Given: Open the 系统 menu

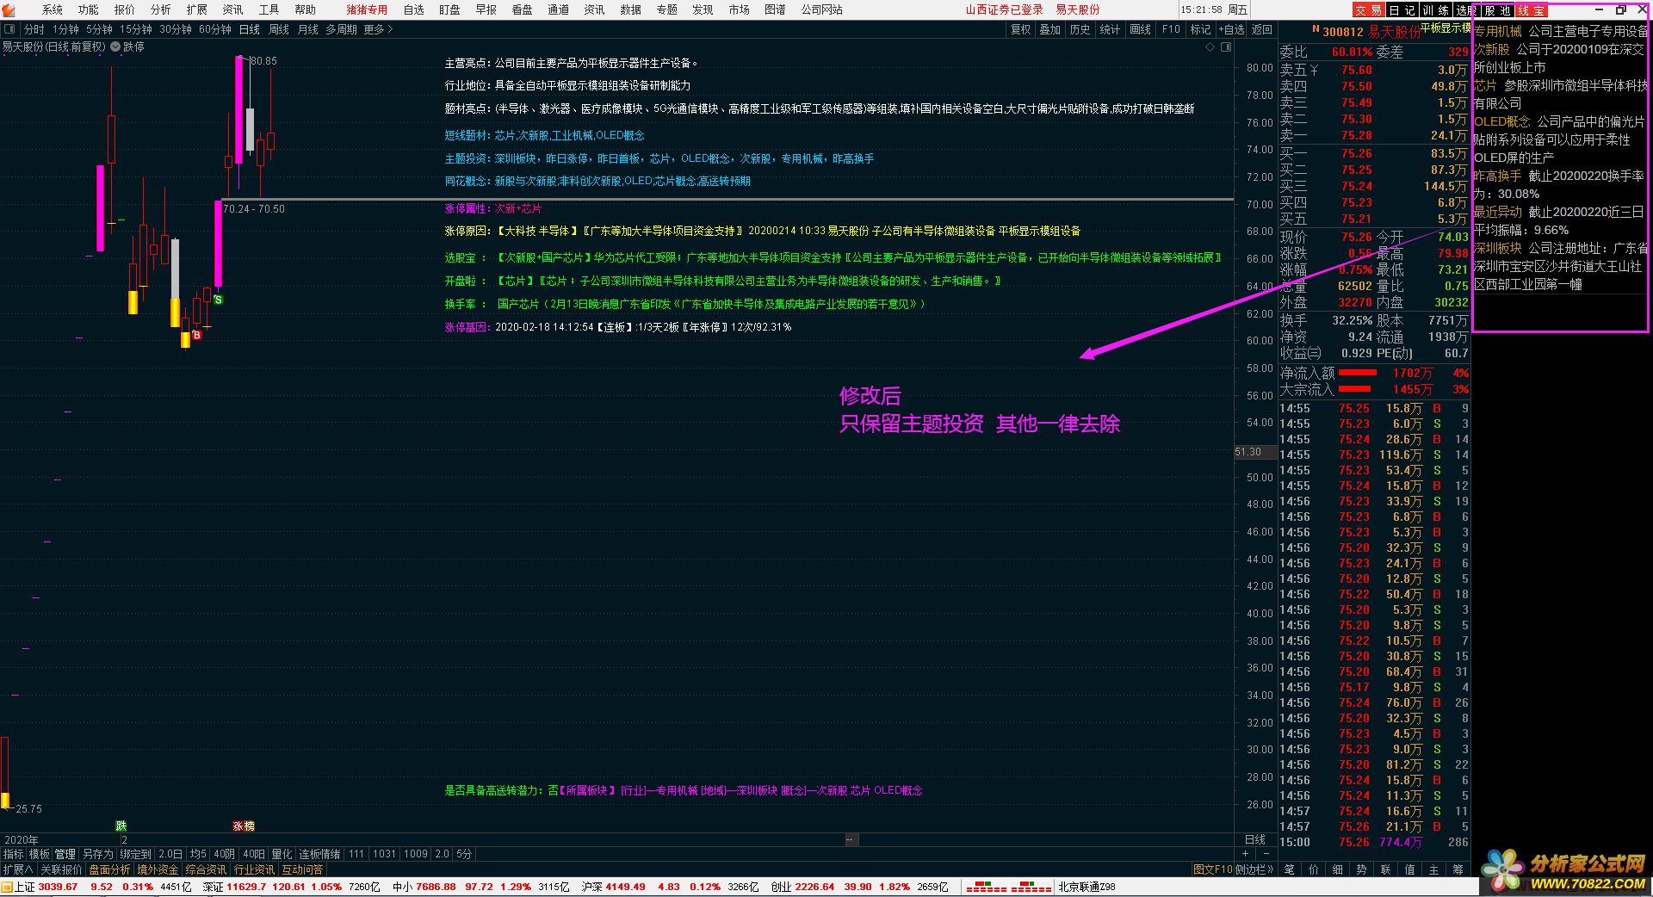Looking at the screenshot, I should 53,9.
